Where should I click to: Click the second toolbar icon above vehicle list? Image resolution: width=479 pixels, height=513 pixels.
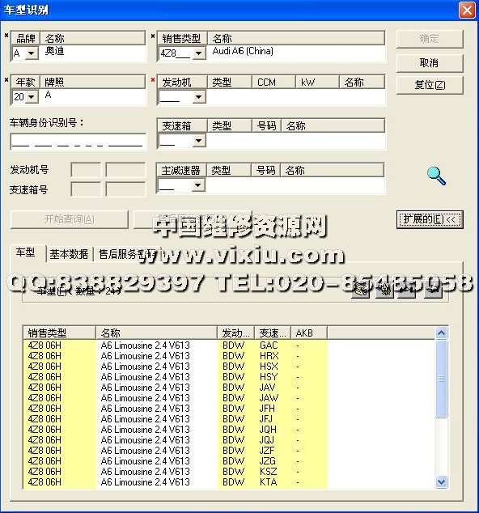(x=384, y=289)
